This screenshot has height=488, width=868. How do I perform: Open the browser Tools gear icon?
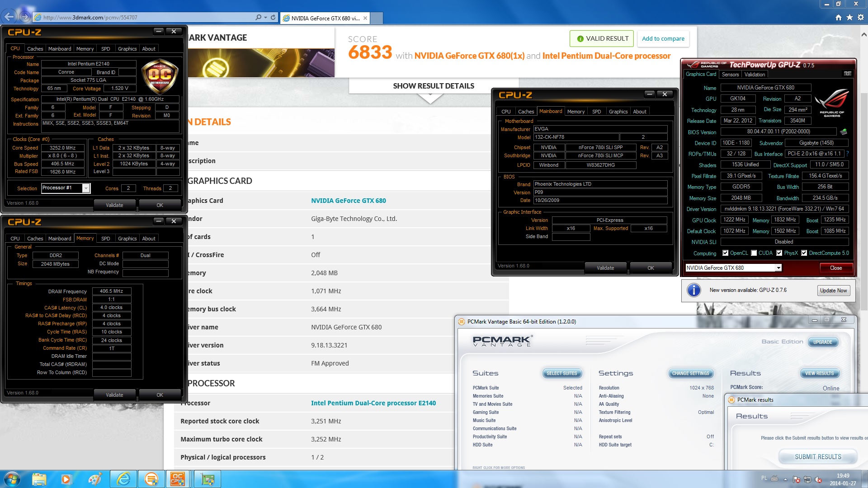point(861,17)
